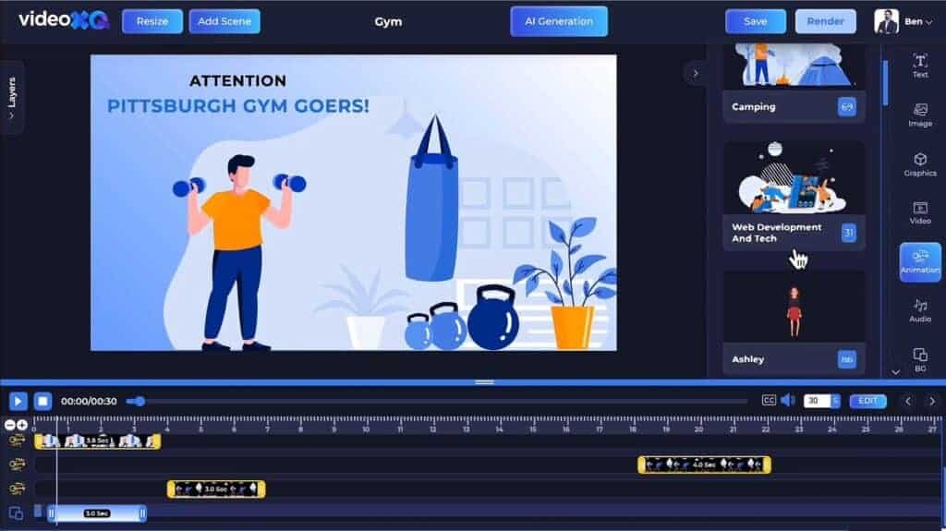The image size is (946, 531).
Task: Open the BG tool in sidebar
Action: tap(919, 359)
